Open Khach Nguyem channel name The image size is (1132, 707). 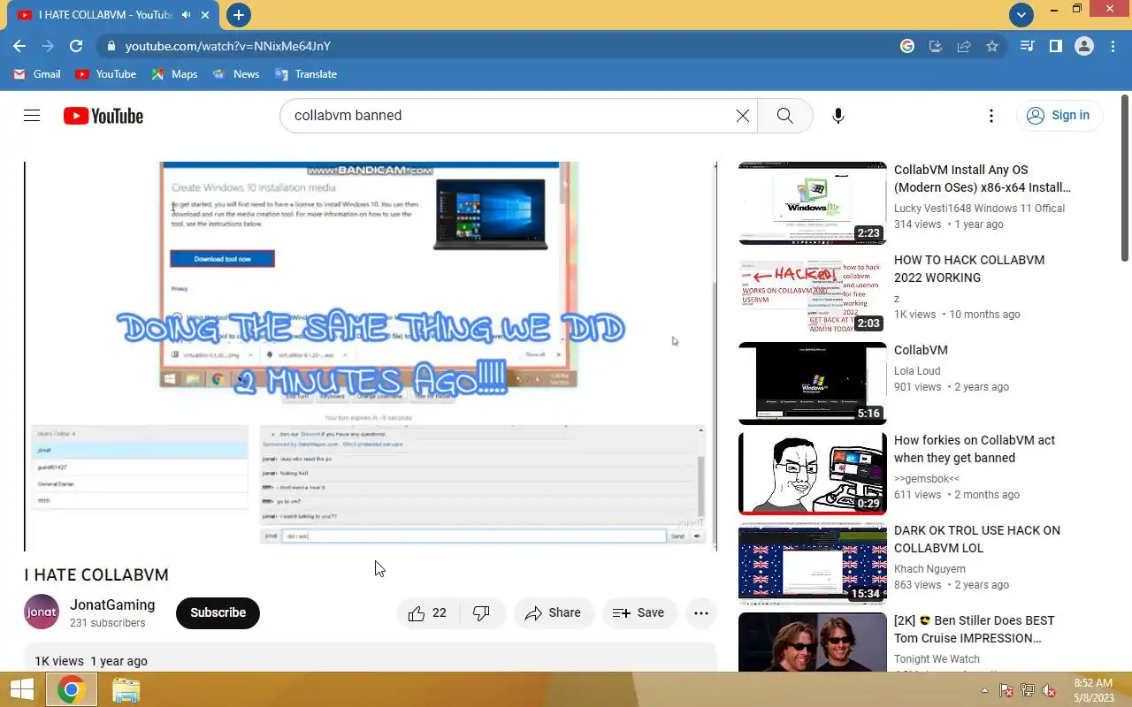(929, 569)
